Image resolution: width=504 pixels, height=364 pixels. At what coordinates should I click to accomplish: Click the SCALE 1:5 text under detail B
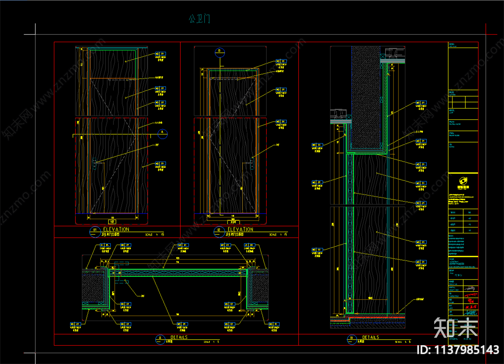(x=403, y=342)
